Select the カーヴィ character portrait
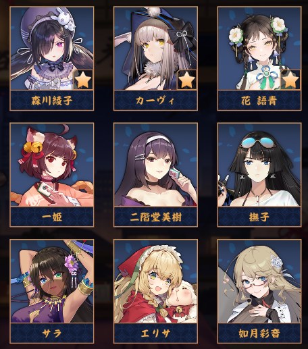This screenshot has width=308, height=349. (x=155, y=49)
